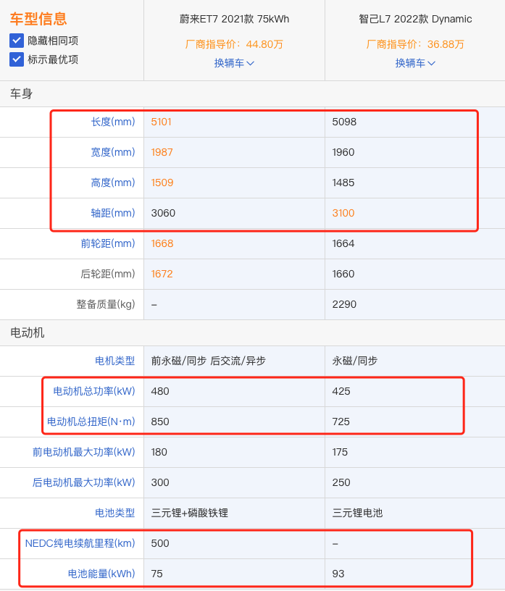Click the curb weight value 2290
Image resolution: width=505 pixels, height=591 pixels.
pyautogui.click(x=344, y=304)
